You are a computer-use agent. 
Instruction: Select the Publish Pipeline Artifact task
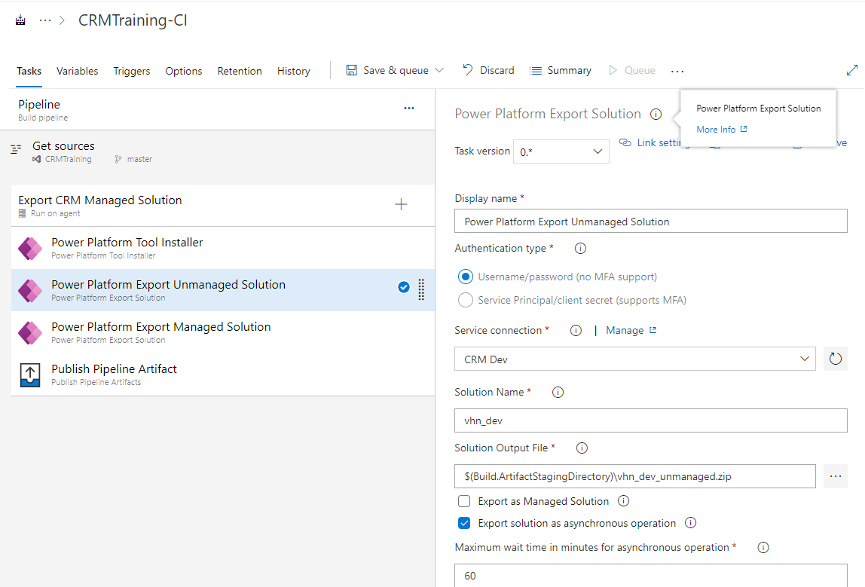click(223, 375)
